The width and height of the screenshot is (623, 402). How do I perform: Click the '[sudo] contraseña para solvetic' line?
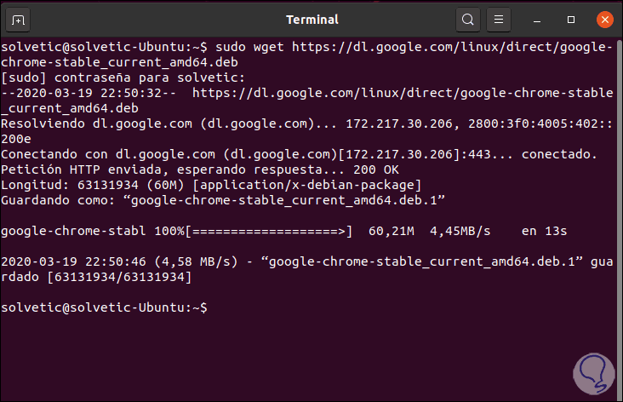(x=111, y=78)
